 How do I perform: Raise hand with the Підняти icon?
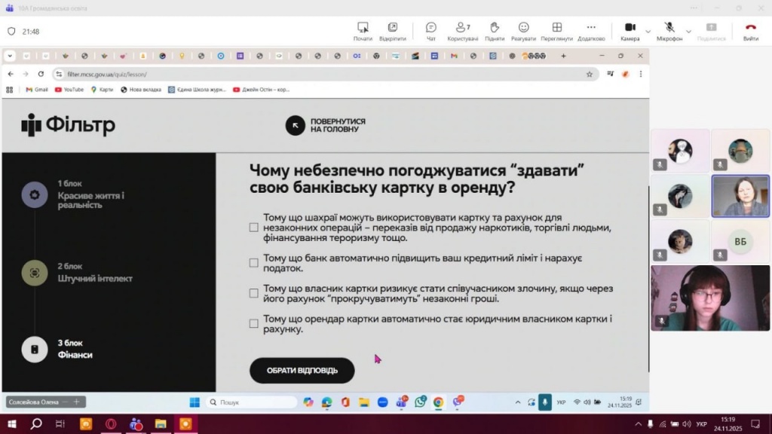click(x=495, y=31)
